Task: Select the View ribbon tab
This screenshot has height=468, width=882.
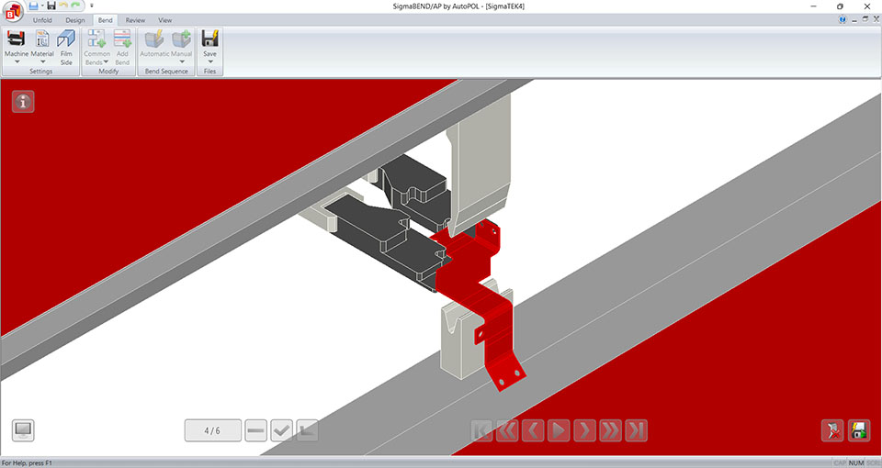Action: [x=164, y=20]
